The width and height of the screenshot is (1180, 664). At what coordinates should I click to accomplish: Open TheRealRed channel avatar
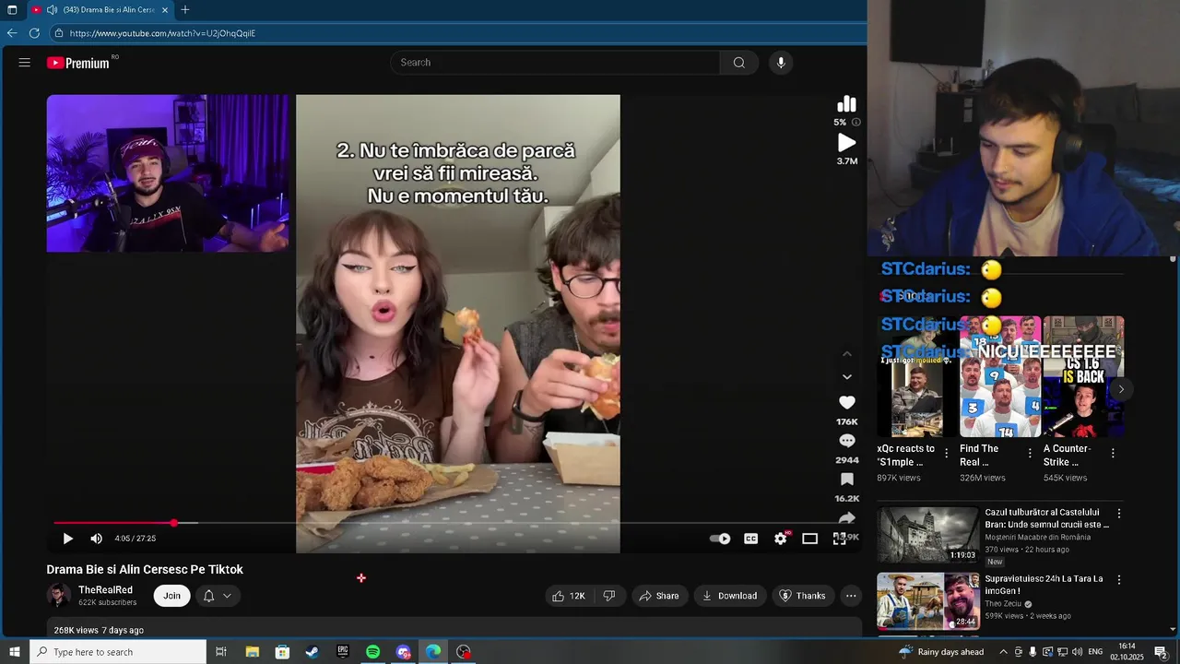tap(59, 596)
